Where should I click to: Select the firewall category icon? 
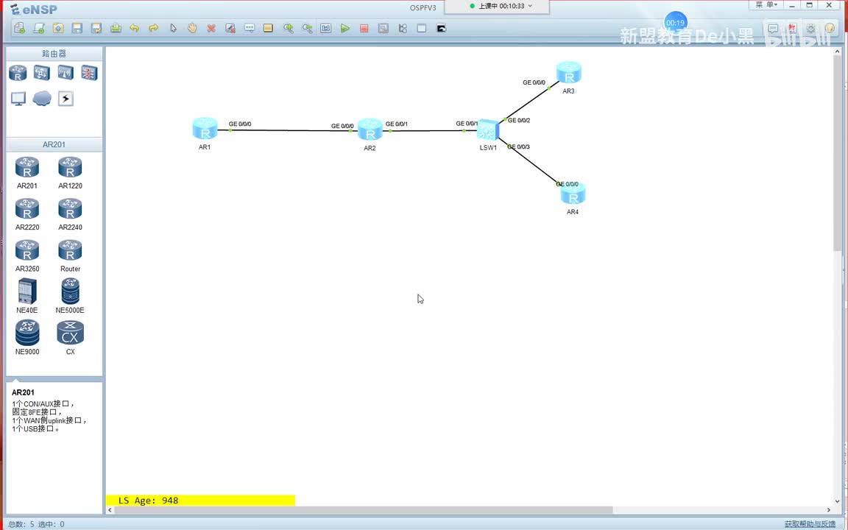pos(89,72)
